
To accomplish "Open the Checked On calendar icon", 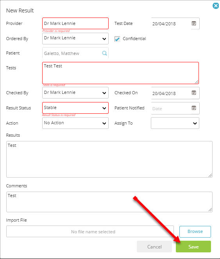I will tap(194, 93).
